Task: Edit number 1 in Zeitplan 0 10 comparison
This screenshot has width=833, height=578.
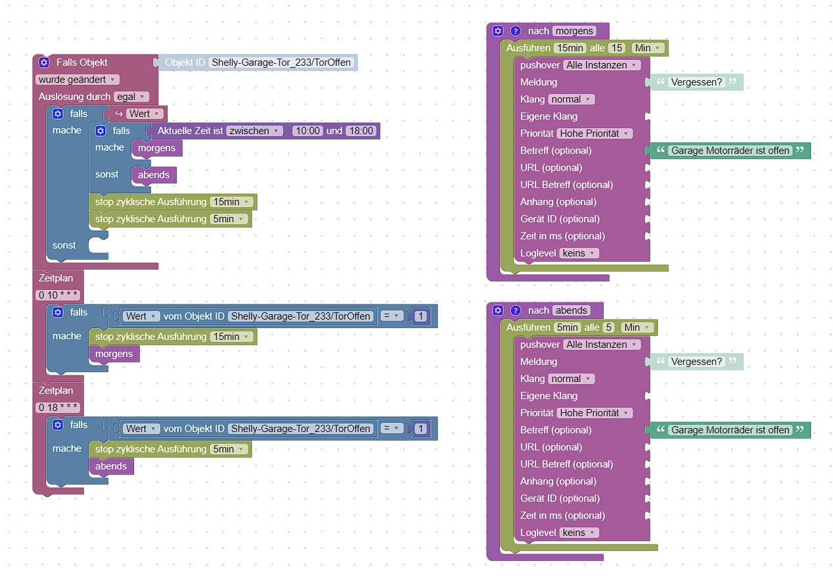Action: pos(420,316)
